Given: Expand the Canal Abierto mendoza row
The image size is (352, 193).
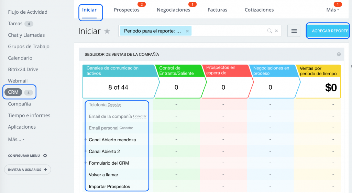Looking at the screenshot, I should click(x=85, y=139).
